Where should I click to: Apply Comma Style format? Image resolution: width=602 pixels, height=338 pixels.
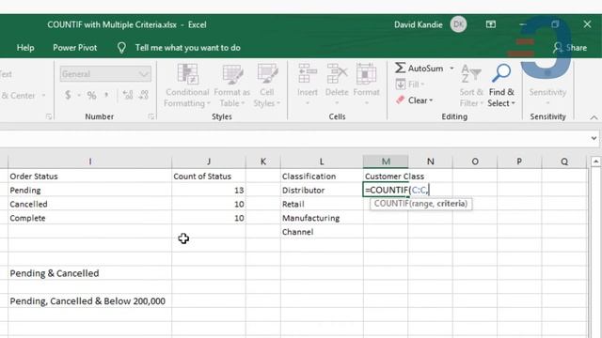[106, 95]
